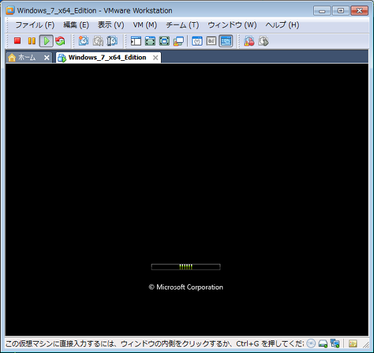Close the Windows_7_x64_Edition tab
374x353 pixels.
pyautogui.click(x=155, y=57)
